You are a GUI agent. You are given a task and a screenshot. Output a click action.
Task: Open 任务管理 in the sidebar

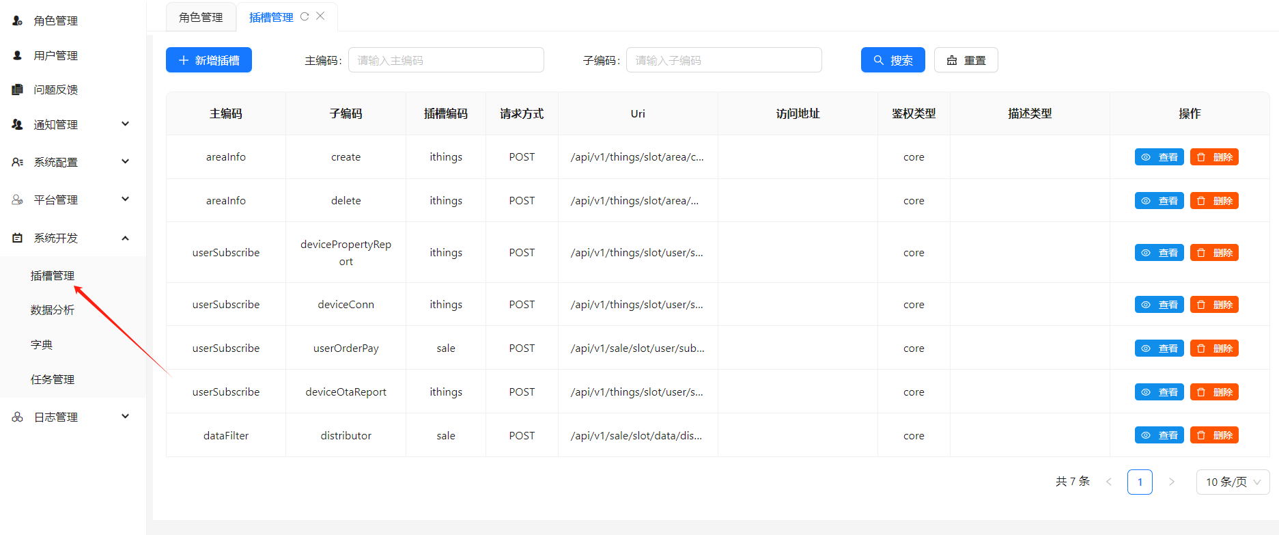tap(53, 379)
